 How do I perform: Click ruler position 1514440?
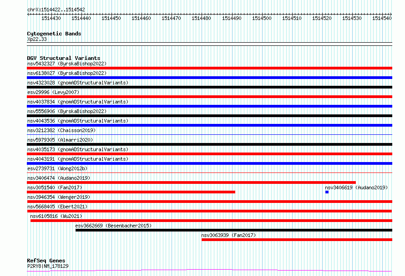pos(81,18)
